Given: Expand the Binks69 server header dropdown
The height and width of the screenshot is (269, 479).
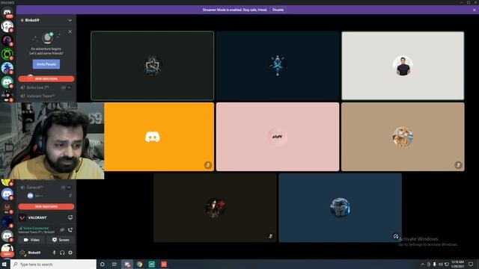Looking at the screenshot, I should point(70,20).
